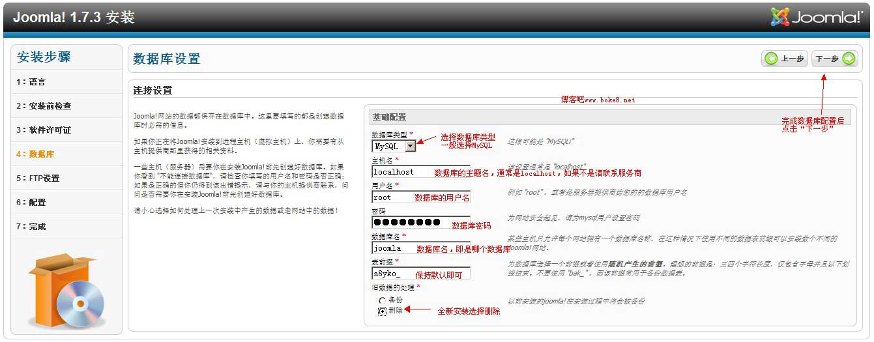874x342 pixels.
Task: Click the 下一步 (next step) button
Action: (834, 59)
